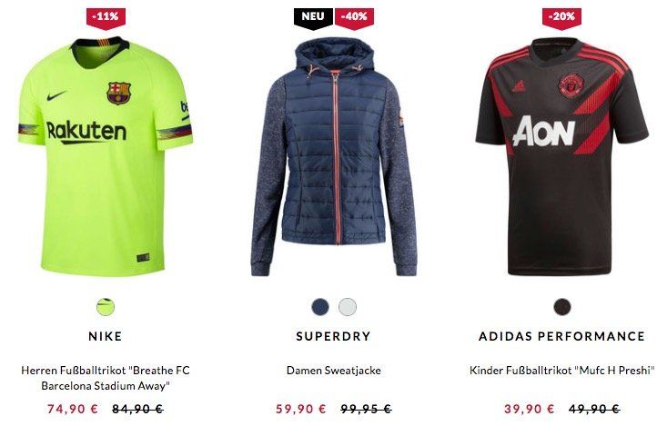Select the light grey jacket color swatch

tap(348, 307)
